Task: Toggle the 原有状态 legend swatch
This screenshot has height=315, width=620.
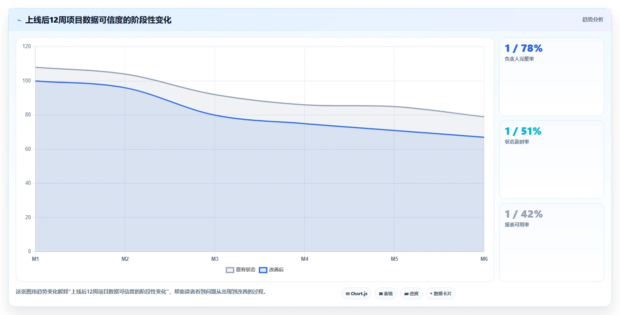Action: coord(230,270)
